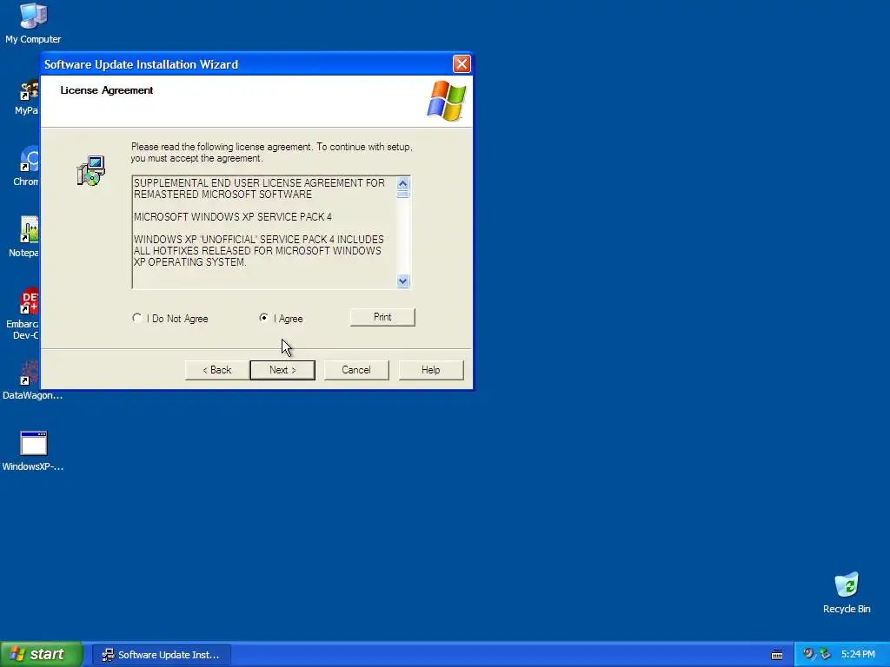The width and height of the screenshot is (890, 667).
Task: Proceed with the Next > button
Action: (x=282, y=370)
